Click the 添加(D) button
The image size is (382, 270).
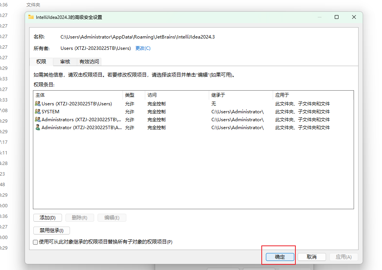48,218
